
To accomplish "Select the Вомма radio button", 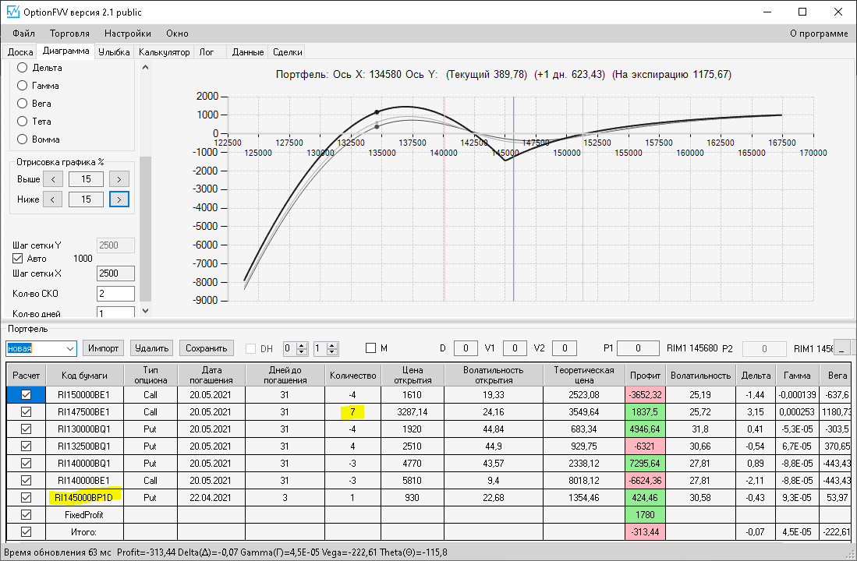I will [23, 139].
